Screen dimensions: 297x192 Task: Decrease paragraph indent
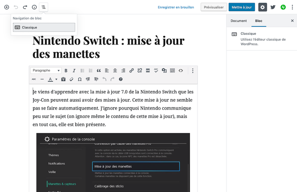click(x=88, y=79)
